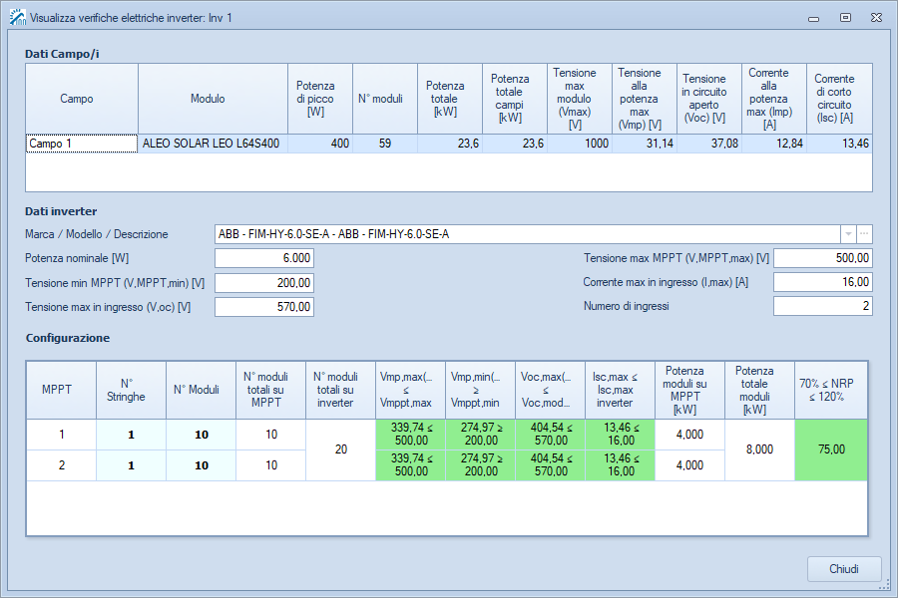
Task: Minimize the Visualizza verifiche elettriche window
Action: [813, 18]
